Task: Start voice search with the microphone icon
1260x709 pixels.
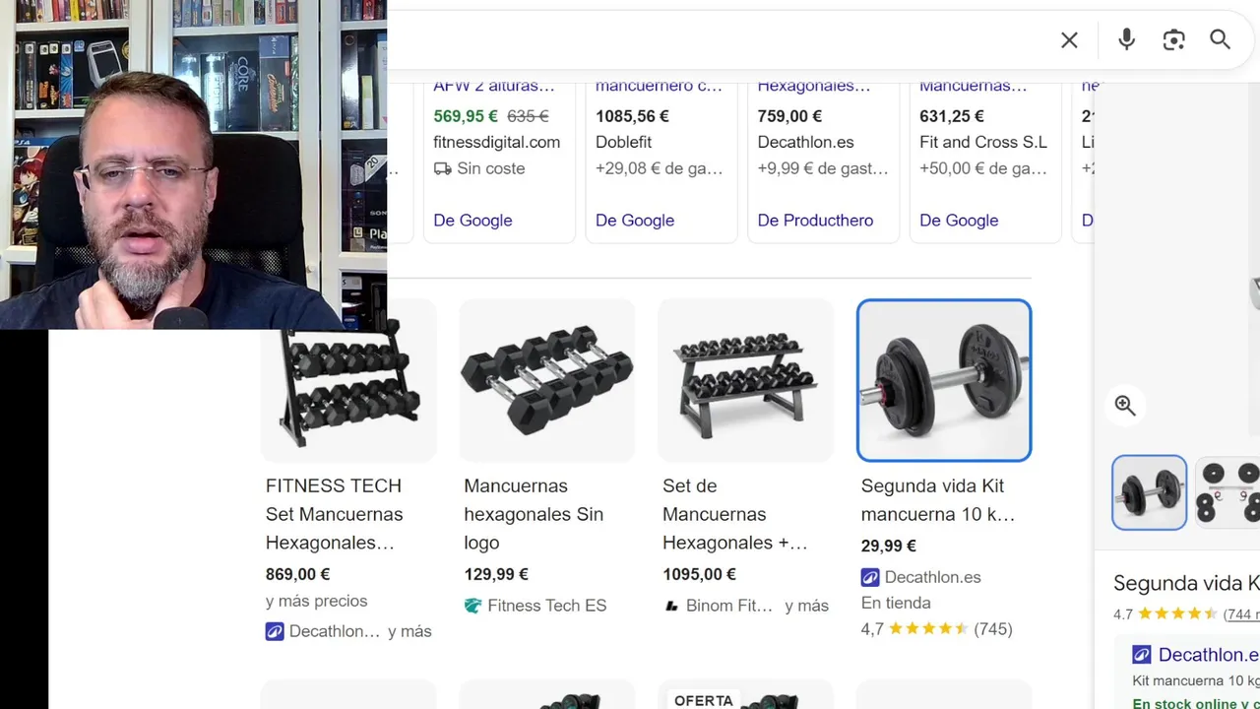Action: [1126, 39]
